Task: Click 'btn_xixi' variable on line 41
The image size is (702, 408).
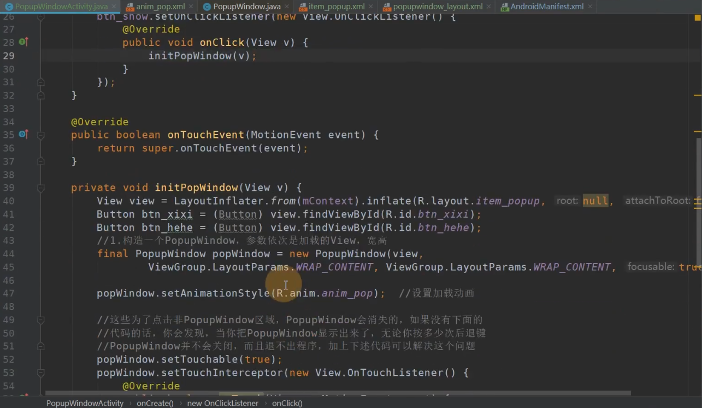Action: pos(167,214)
